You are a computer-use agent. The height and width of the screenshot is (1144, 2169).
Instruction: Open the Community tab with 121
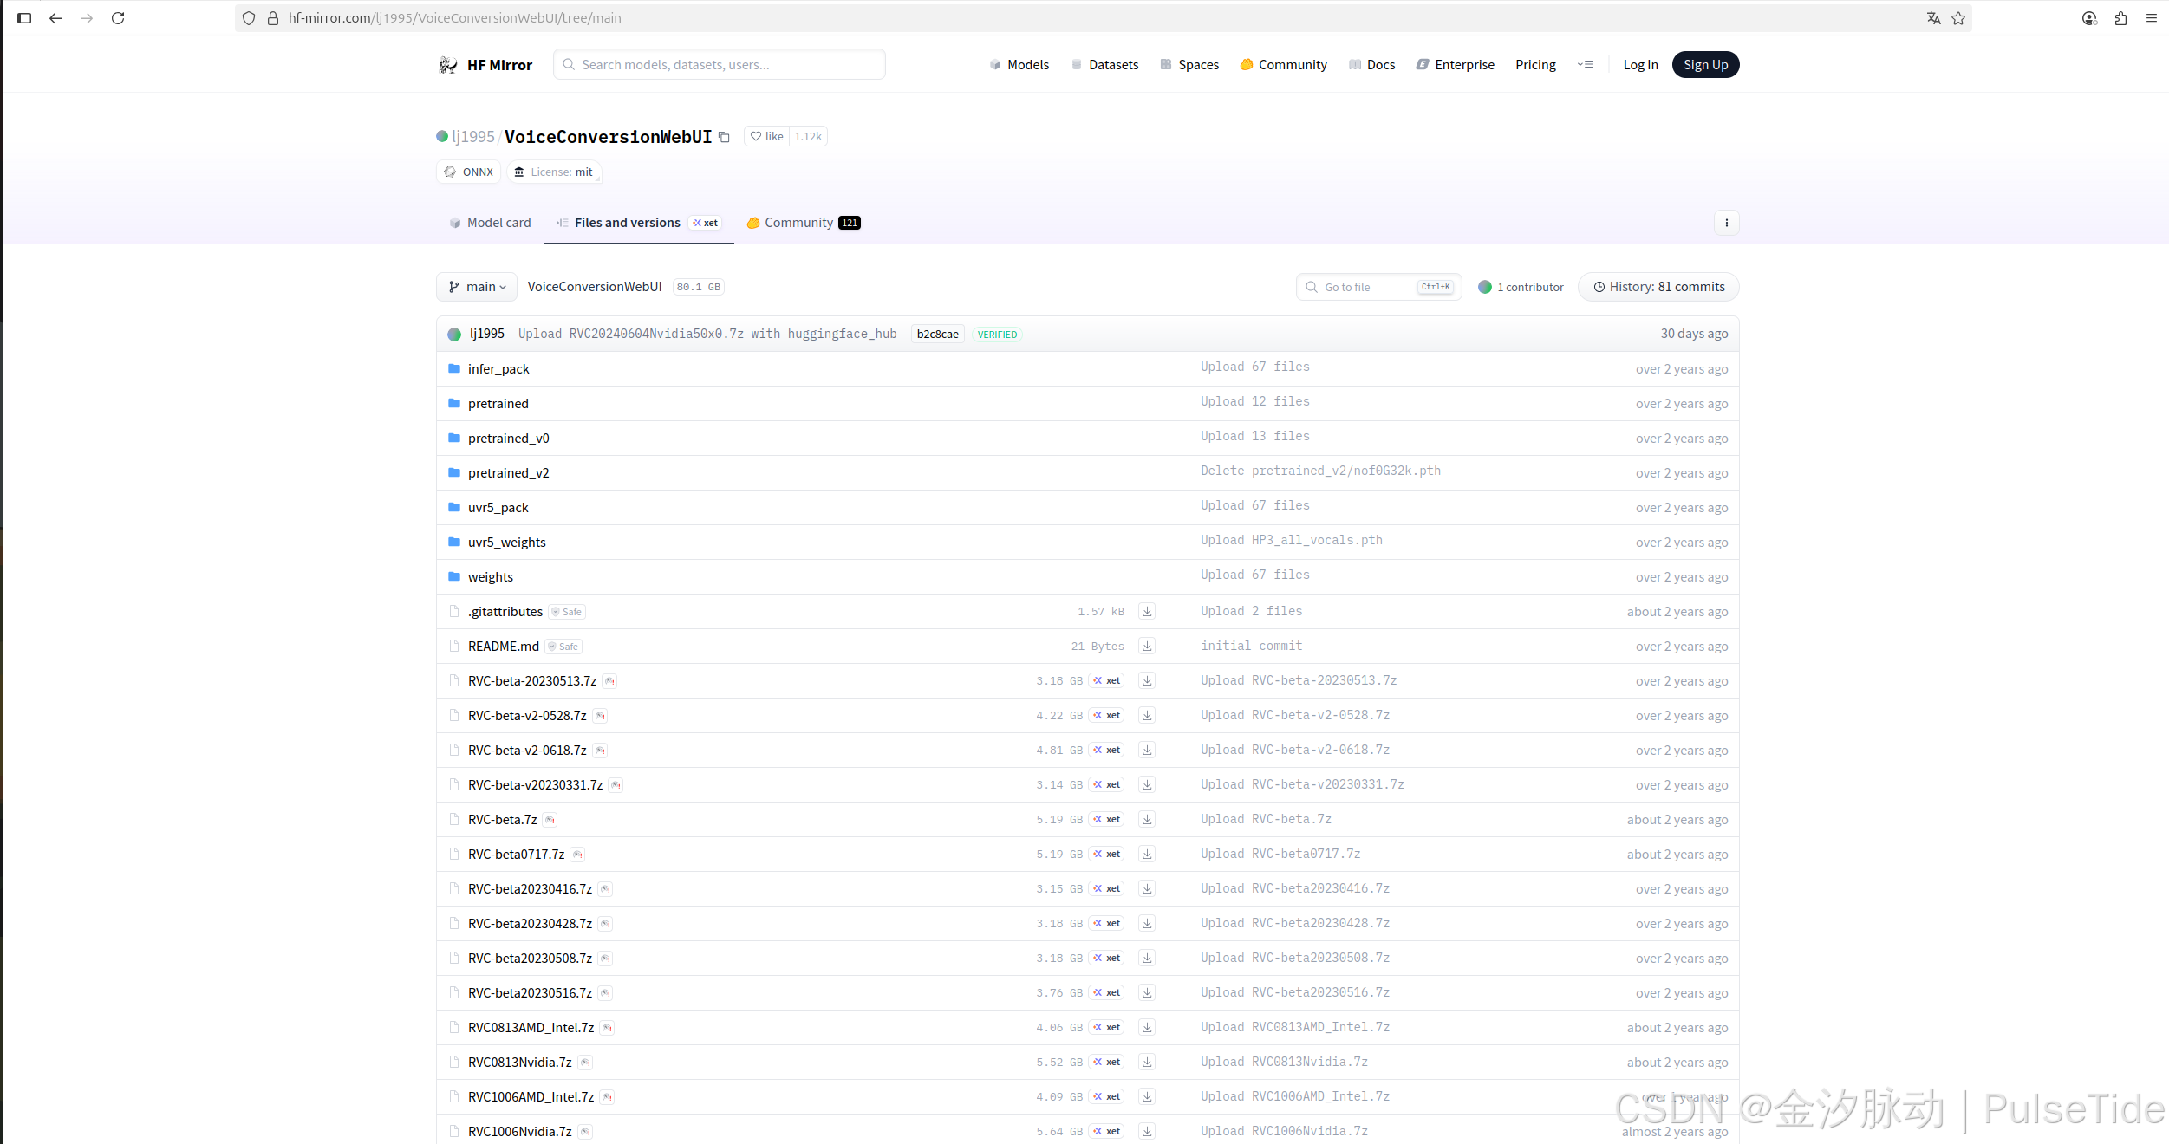tap(803, 223)
